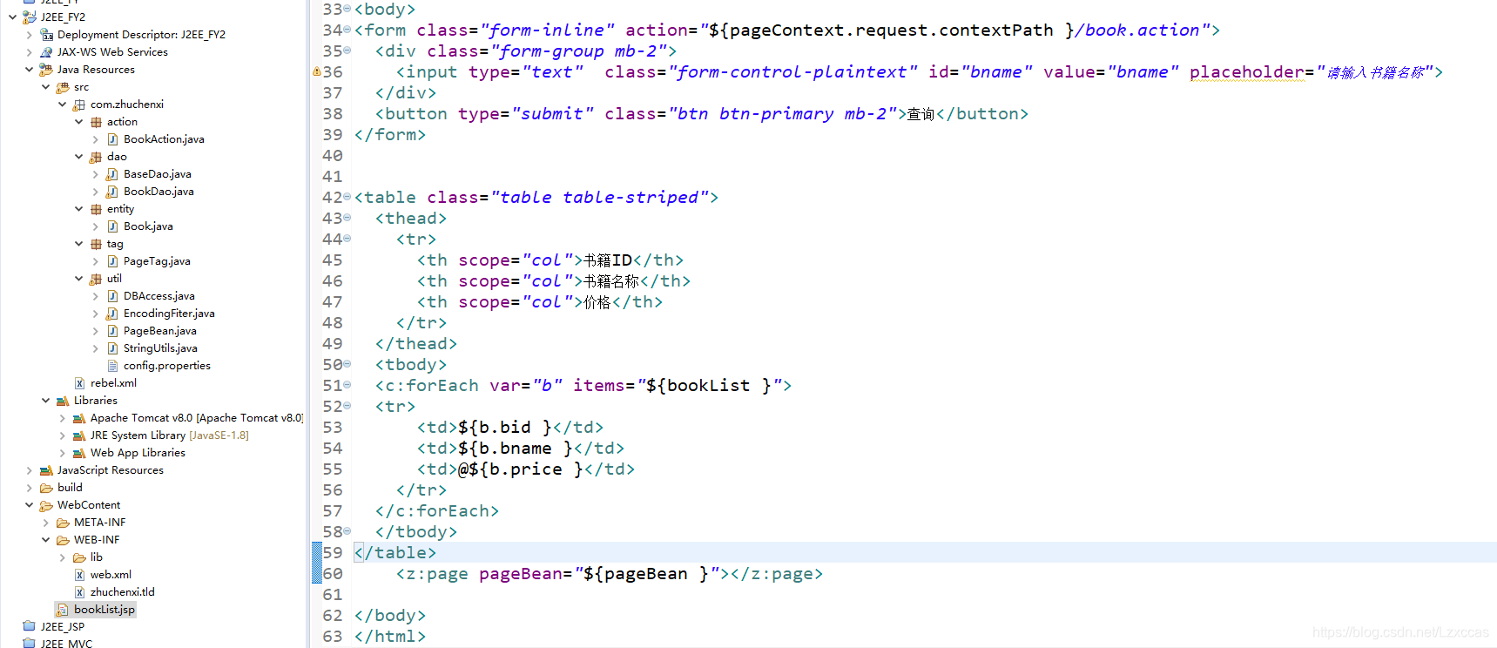
Task: Select the J2EE_MVC project
Action: [x=66, y=644]
